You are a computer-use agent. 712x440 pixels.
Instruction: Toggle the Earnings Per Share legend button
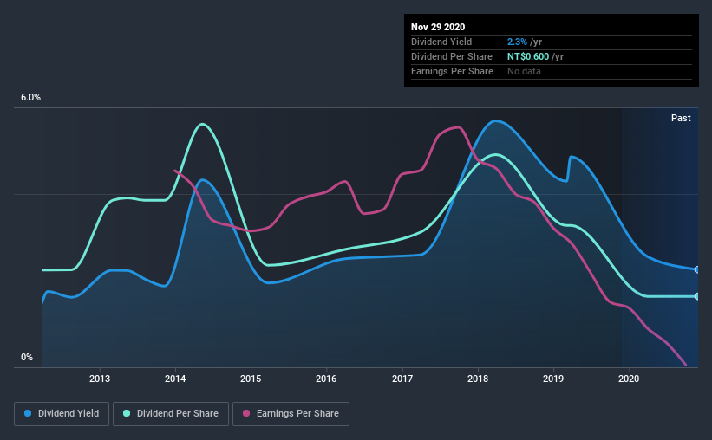pyautogui.click(x=291, y=414)
